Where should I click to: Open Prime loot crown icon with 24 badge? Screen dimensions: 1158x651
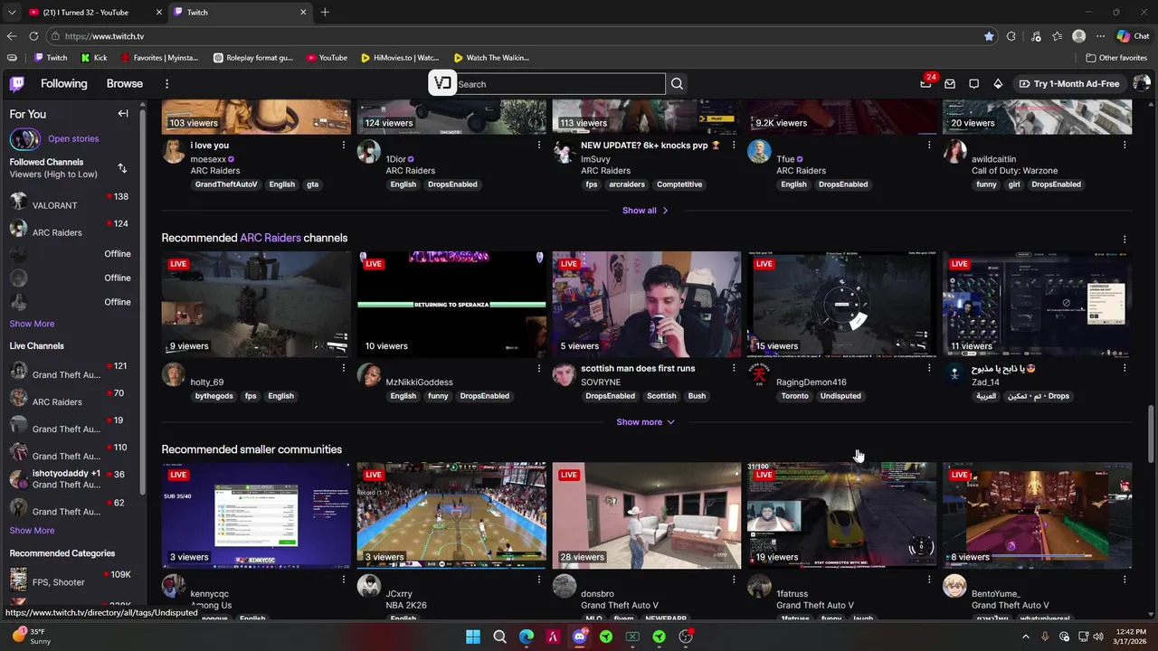(x=925, y=84)
